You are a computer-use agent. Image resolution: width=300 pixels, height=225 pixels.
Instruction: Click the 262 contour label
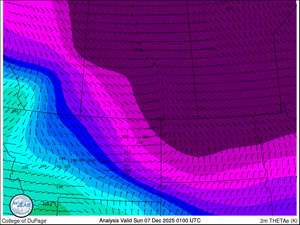146,137
